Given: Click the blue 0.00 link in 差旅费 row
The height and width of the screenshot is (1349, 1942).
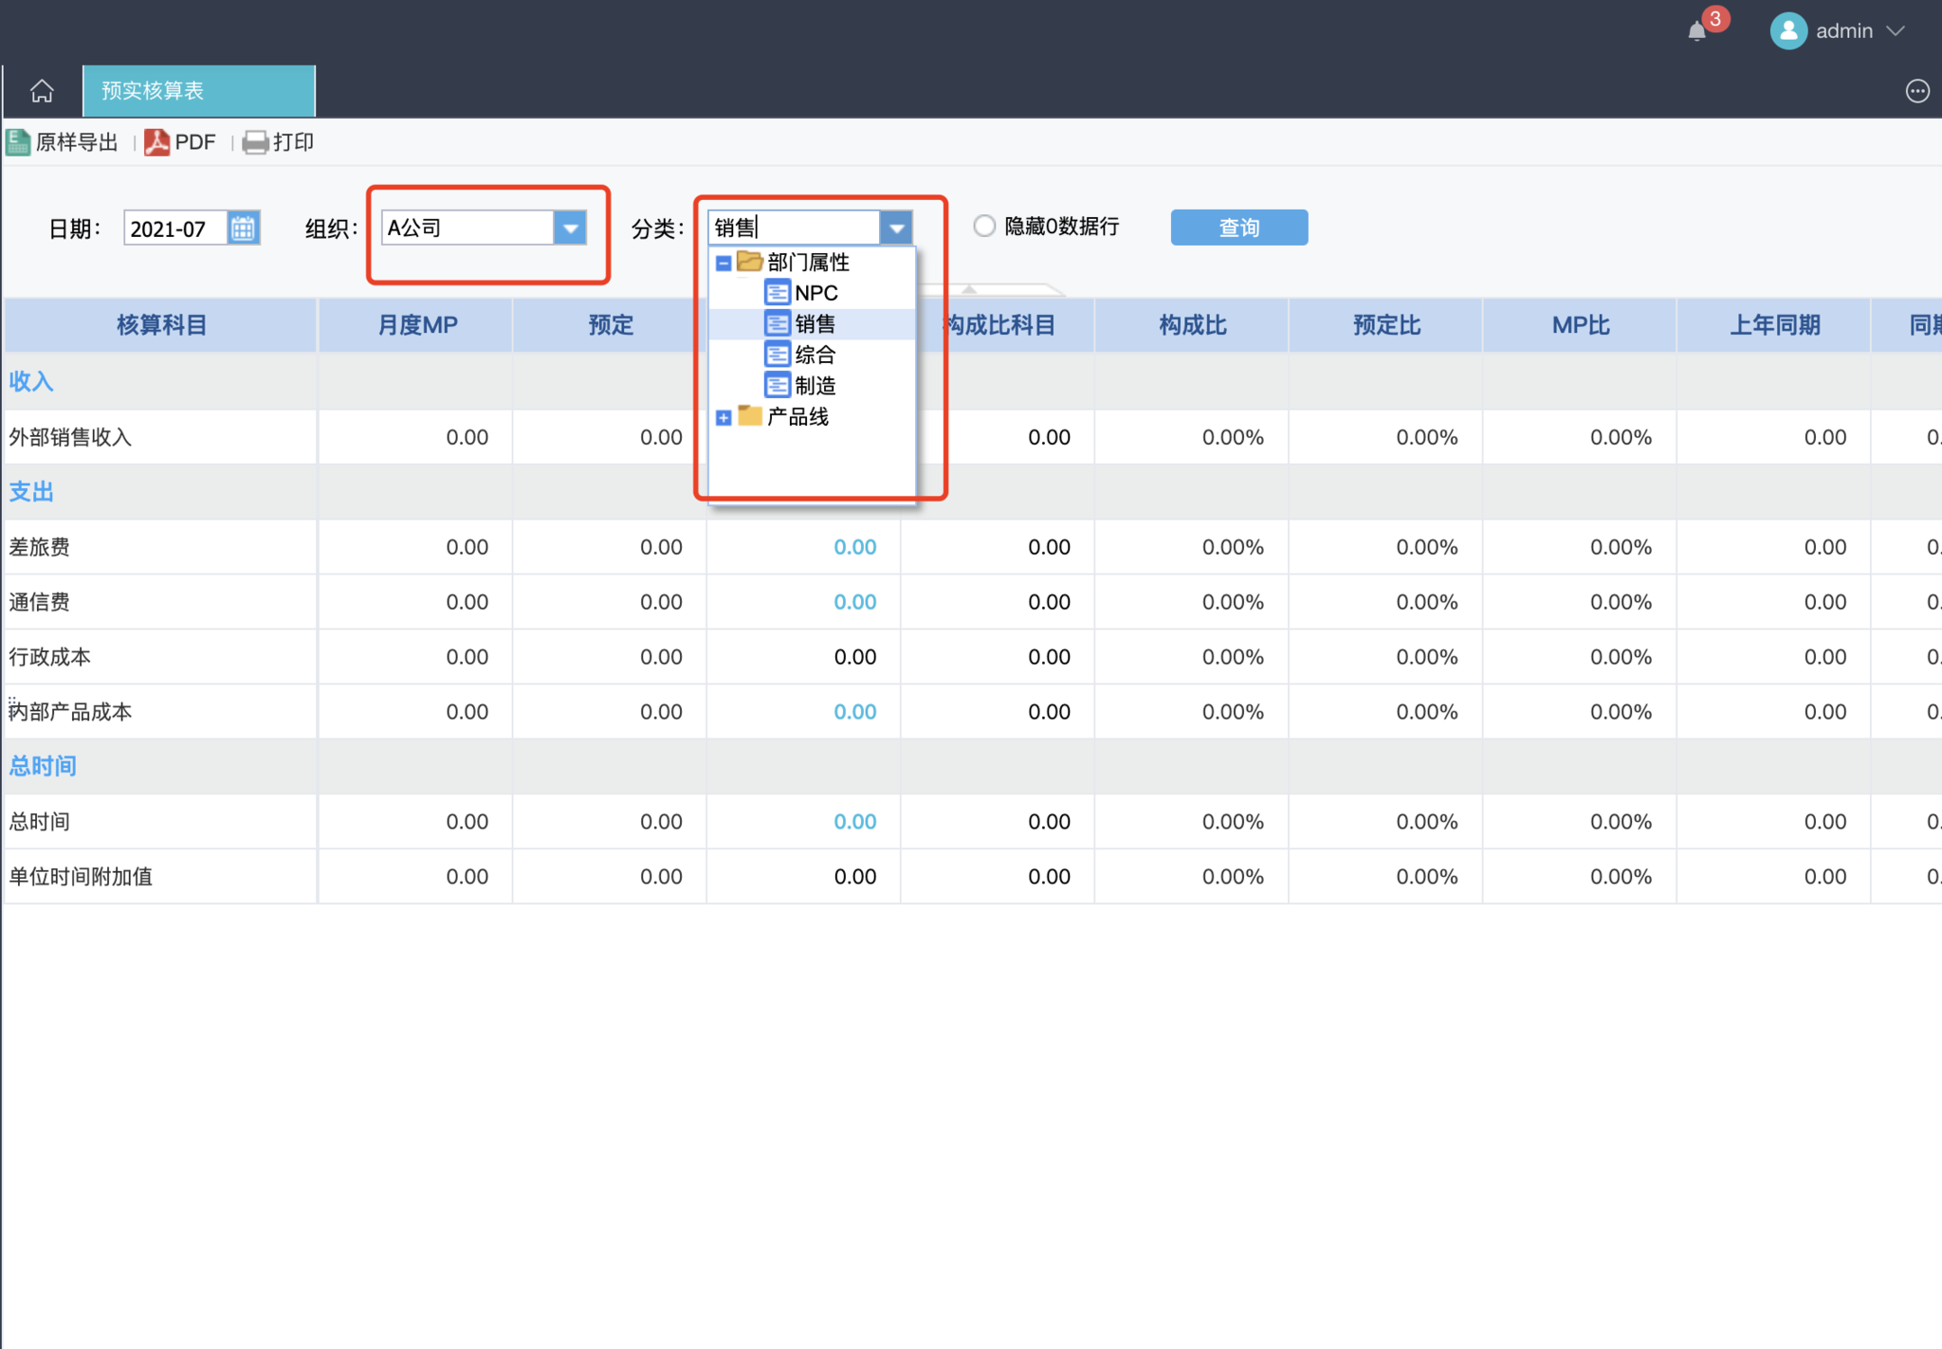Looking at the screenshot, I should pyautogui.click(x=854, y=547).
